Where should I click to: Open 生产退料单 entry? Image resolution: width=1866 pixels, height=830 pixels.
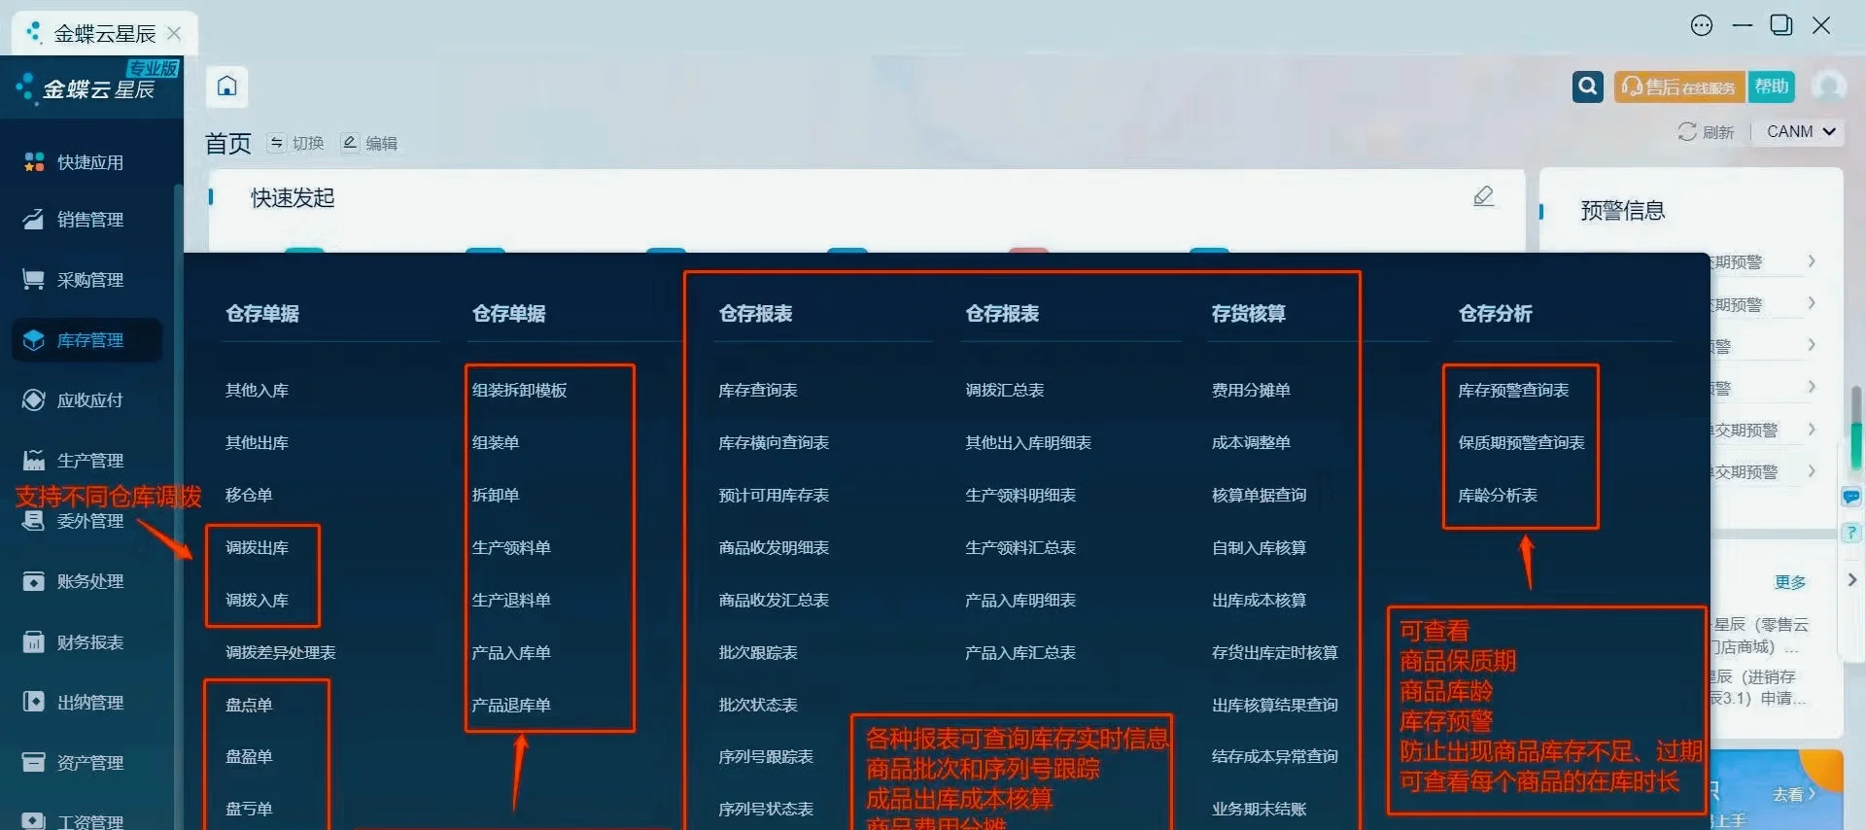(x=511, y=600)
